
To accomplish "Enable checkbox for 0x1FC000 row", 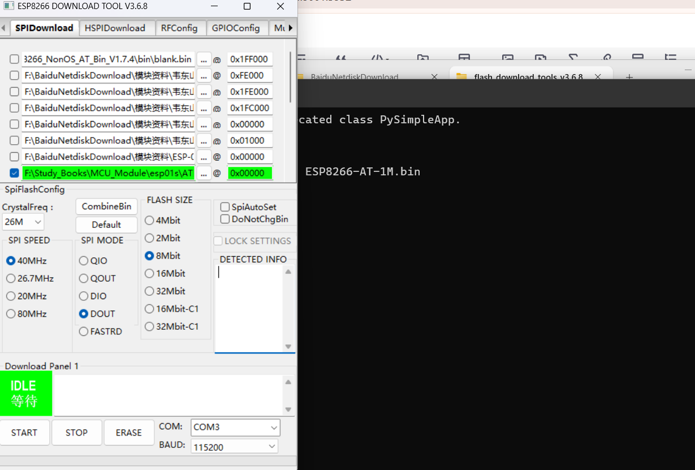I will (15, 108).
